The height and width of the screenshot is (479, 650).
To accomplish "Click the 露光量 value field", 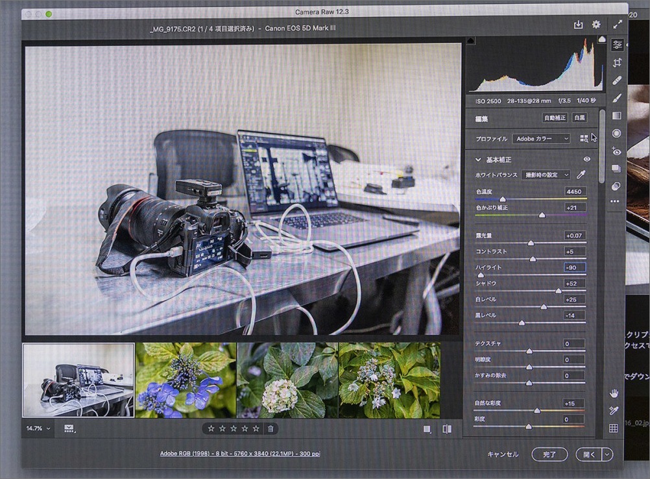I will point(575,235).
